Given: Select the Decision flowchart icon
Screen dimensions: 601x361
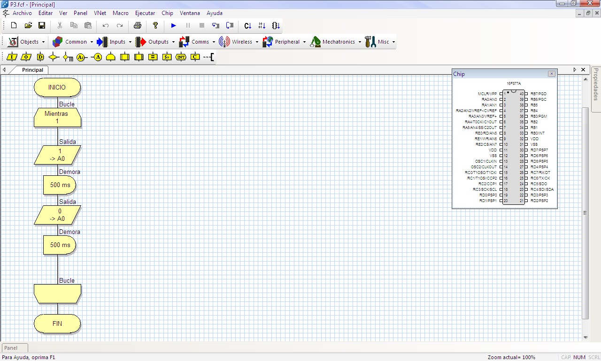Looking at the screenshot, I should tap(54, 57).
